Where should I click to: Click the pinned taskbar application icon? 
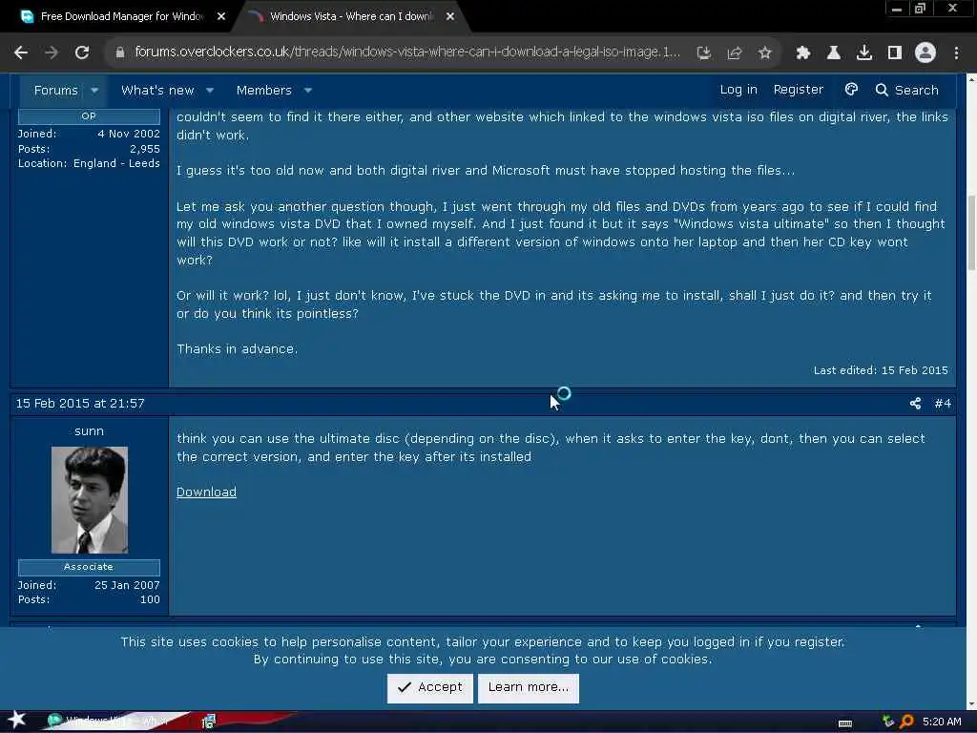[209, 722]
